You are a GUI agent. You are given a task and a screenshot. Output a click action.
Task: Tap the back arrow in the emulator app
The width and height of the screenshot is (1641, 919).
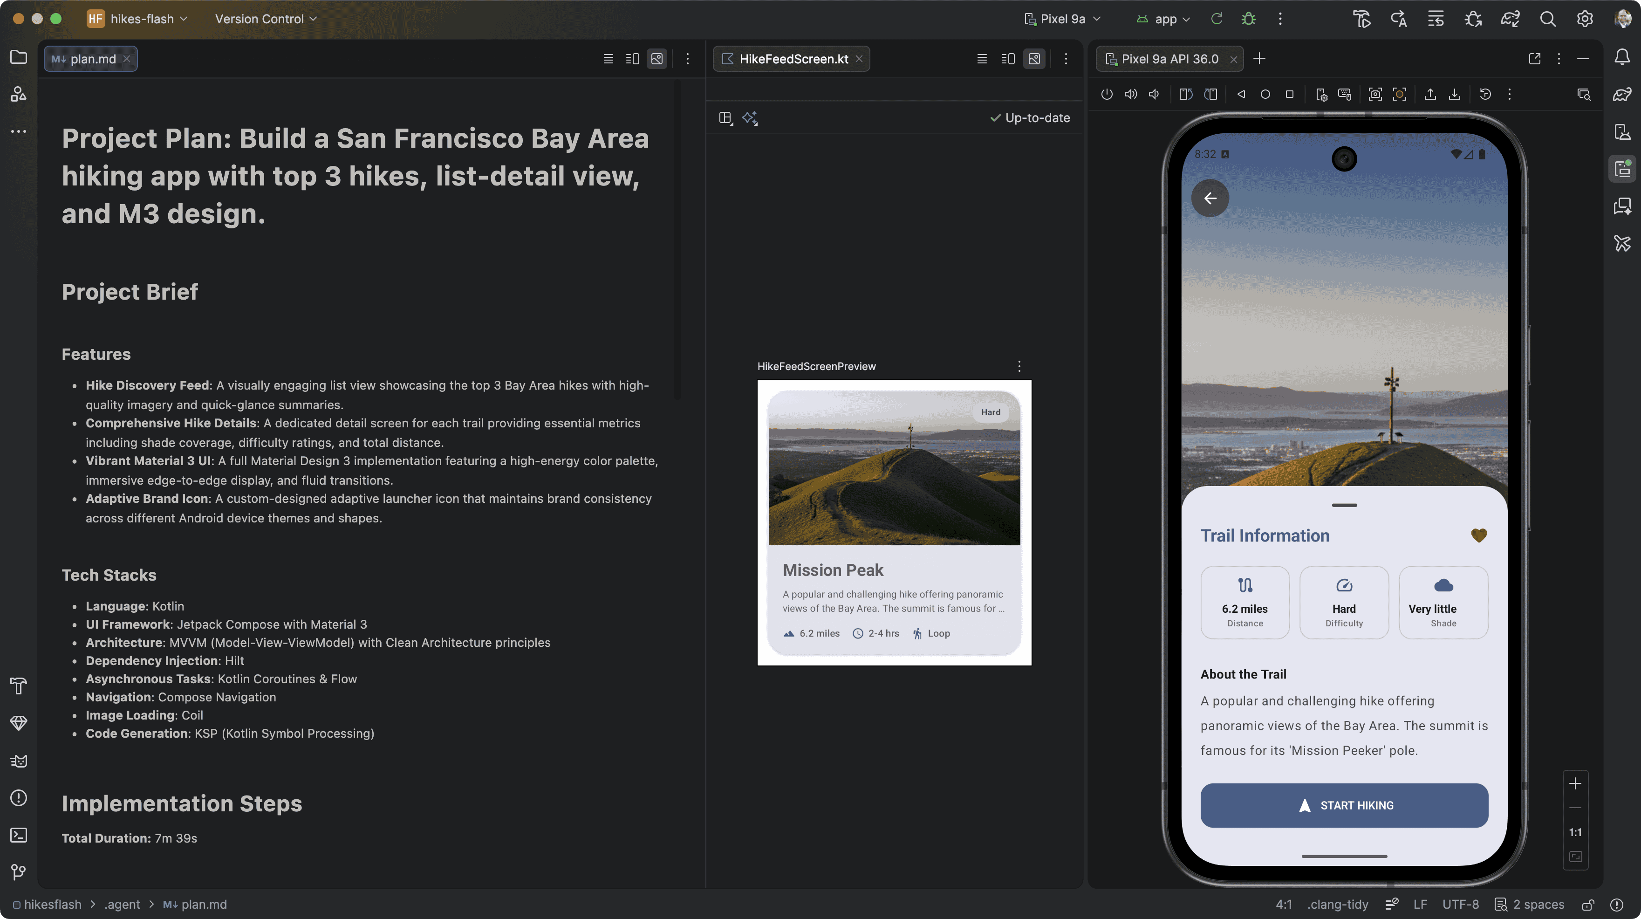[1210, 198]
